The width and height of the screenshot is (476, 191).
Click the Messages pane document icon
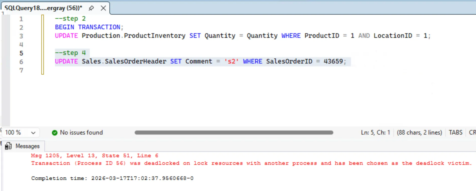[8, 146]
